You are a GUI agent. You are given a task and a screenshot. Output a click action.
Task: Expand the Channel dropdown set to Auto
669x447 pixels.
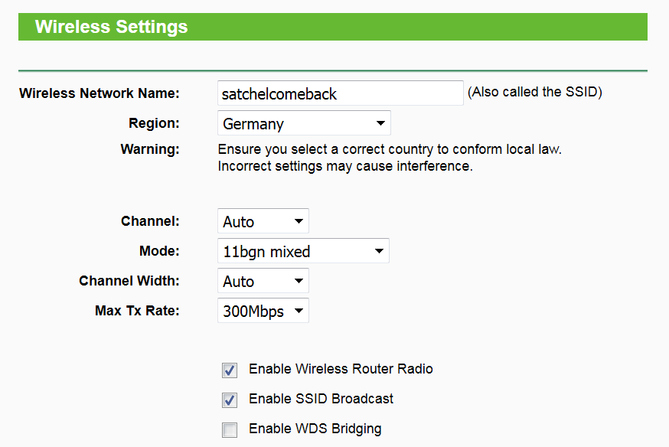[x=263, y=221]
